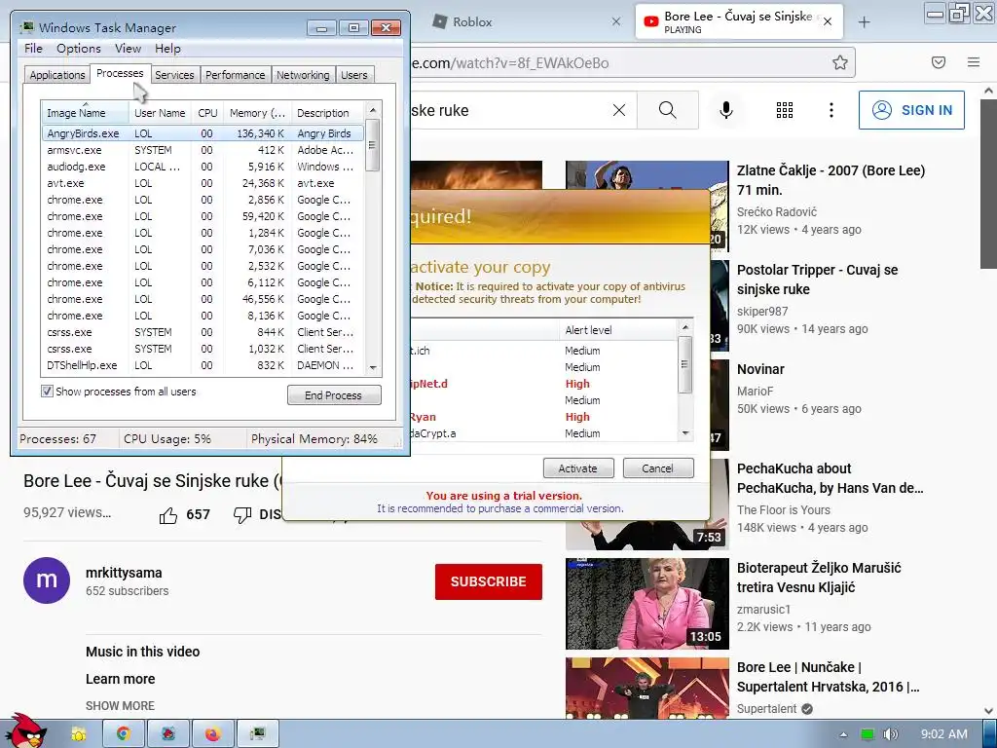Viewport: 997px width, 748px height.
Task: Switch to the Roblox browser tab
Action: click(x=525, y=21)
